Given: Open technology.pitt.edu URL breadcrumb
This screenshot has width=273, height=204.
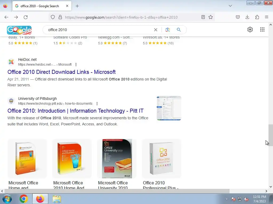Looking at the screenshot, I should click(x=55, y=104).
